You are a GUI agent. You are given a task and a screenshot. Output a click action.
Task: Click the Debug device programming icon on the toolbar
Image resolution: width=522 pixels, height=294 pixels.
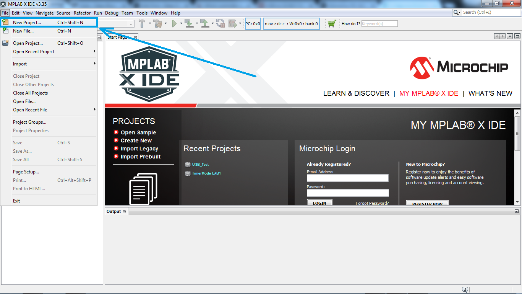pos(232,23)
